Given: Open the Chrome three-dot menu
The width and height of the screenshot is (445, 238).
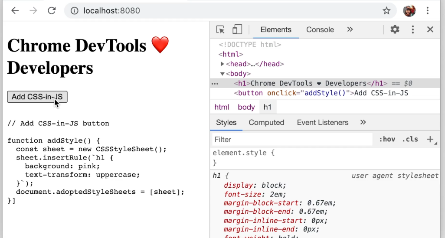Looking at the screenshot, I should [x=429, y=10].
